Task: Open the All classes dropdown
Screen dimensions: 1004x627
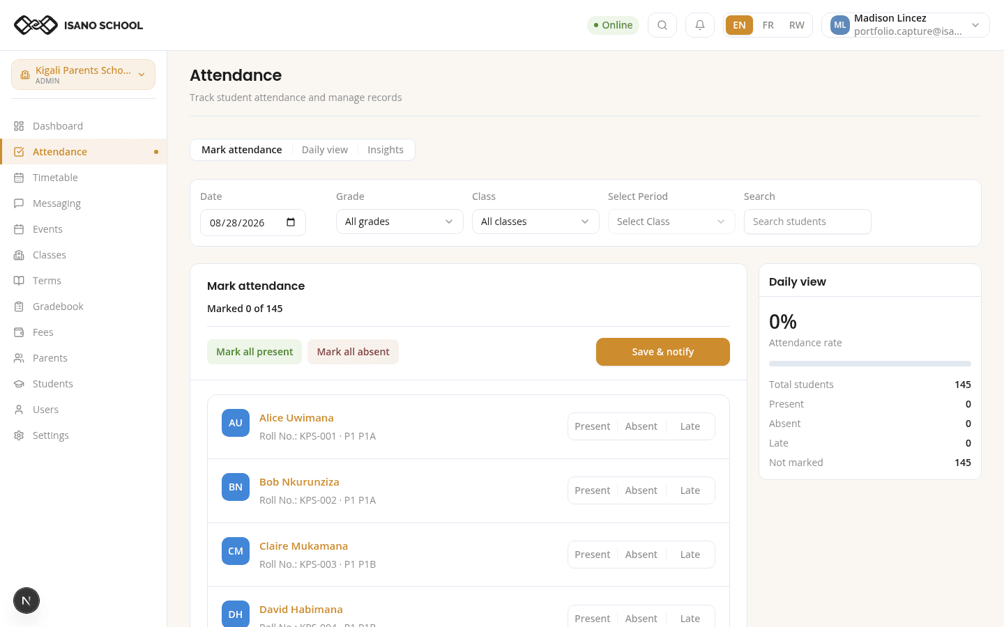Action: pos(535,222)
